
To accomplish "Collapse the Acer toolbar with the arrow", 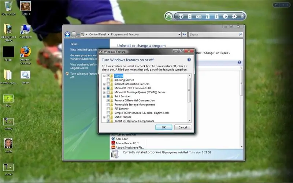I will (242, 16).
